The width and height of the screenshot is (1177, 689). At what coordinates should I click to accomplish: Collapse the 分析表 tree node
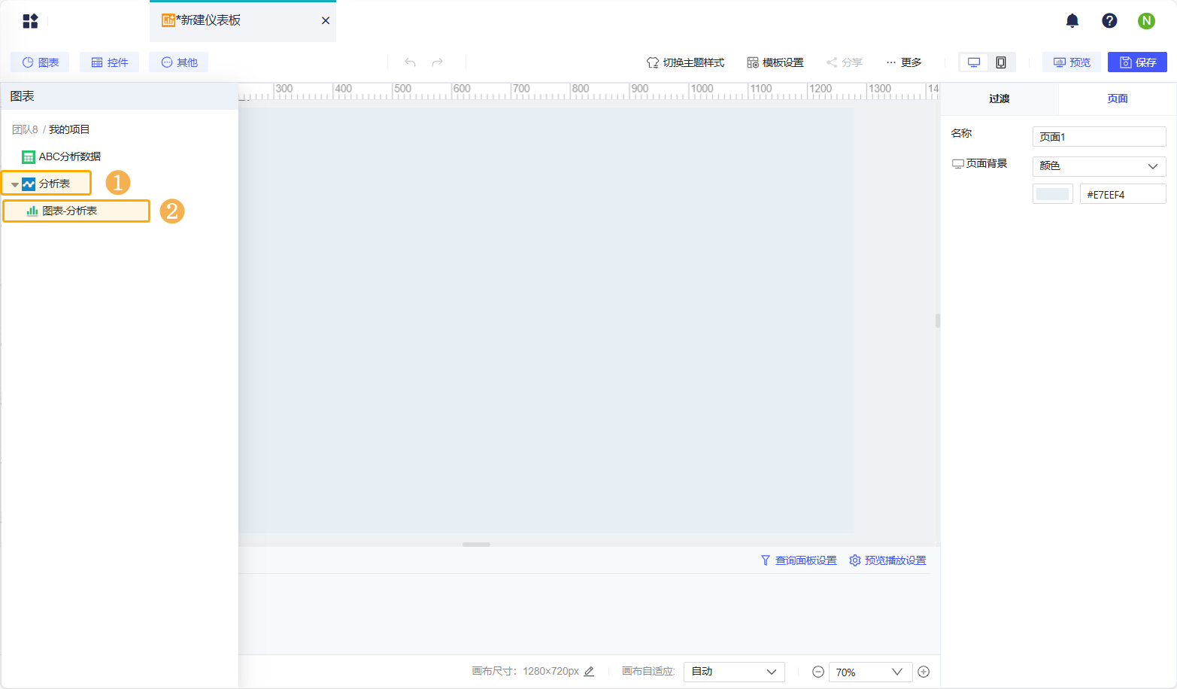point(15,183)
